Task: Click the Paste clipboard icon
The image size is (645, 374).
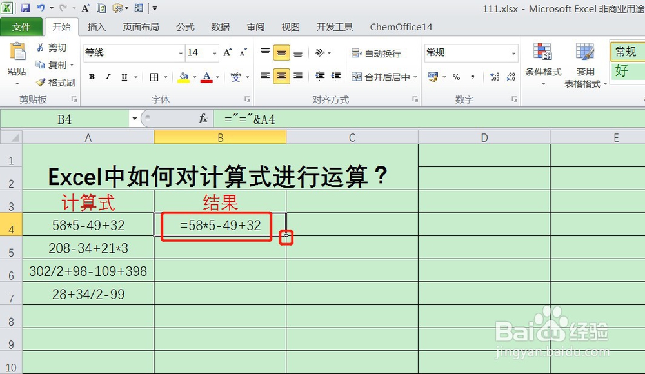Action: point(17,53)
